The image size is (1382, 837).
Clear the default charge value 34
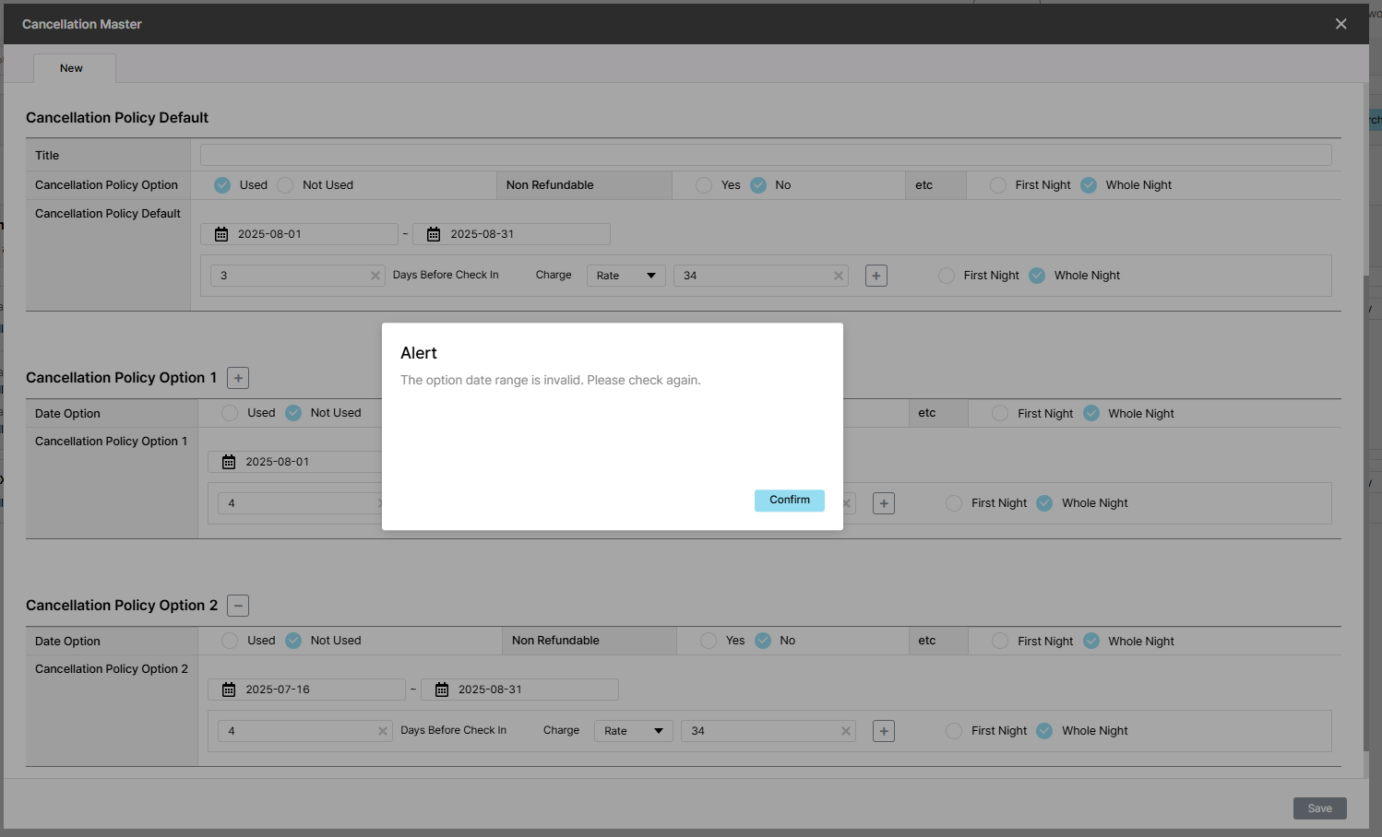click(x=839, y=276)
